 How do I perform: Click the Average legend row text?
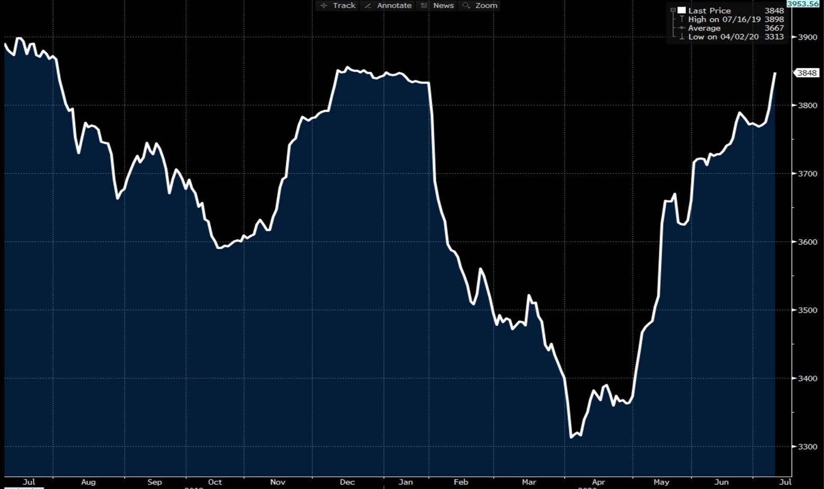coord(704,28)
